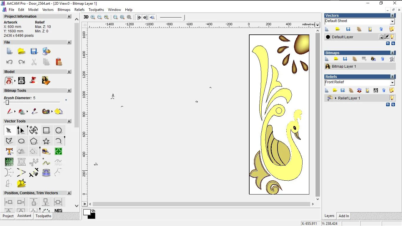Click the Create Vector Text tool

click(x=9, y=152)
